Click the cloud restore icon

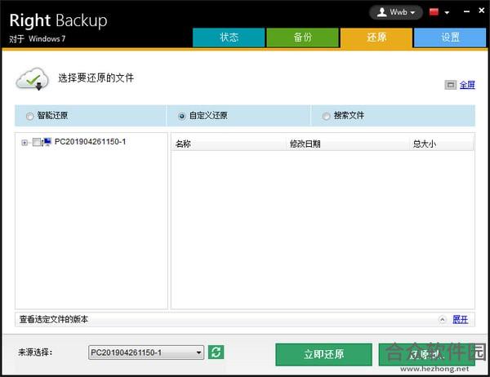click(x=32, y=78)
